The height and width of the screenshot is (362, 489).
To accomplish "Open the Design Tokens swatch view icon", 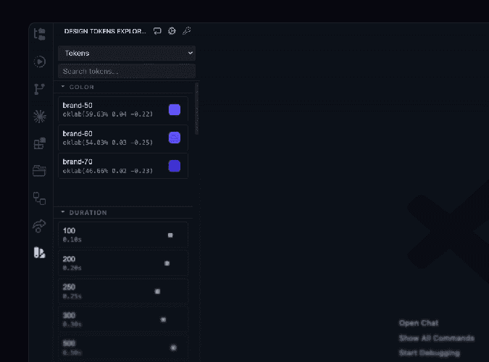I will coord(39,253).
